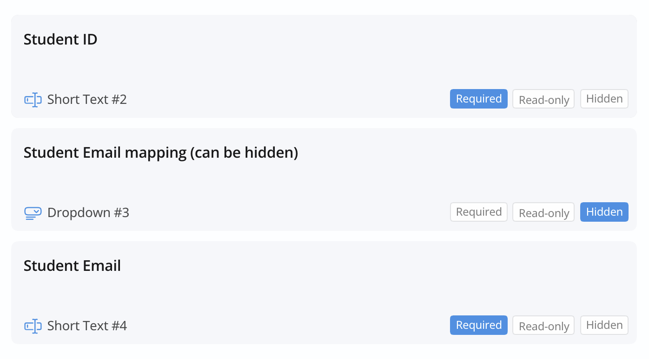This screenshot has height=359, width=649.
Task: Click the "Short Text #4" type label
Action: (87, 326)
